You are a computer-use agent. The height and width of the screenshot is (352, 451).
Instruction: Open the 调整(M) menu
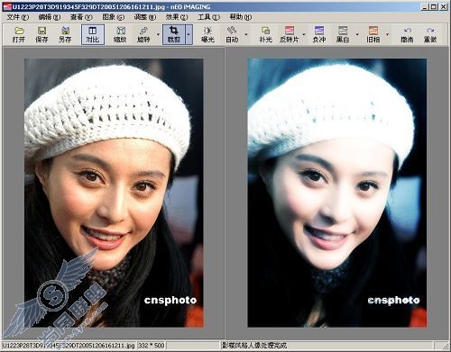[x=145, y=17]
